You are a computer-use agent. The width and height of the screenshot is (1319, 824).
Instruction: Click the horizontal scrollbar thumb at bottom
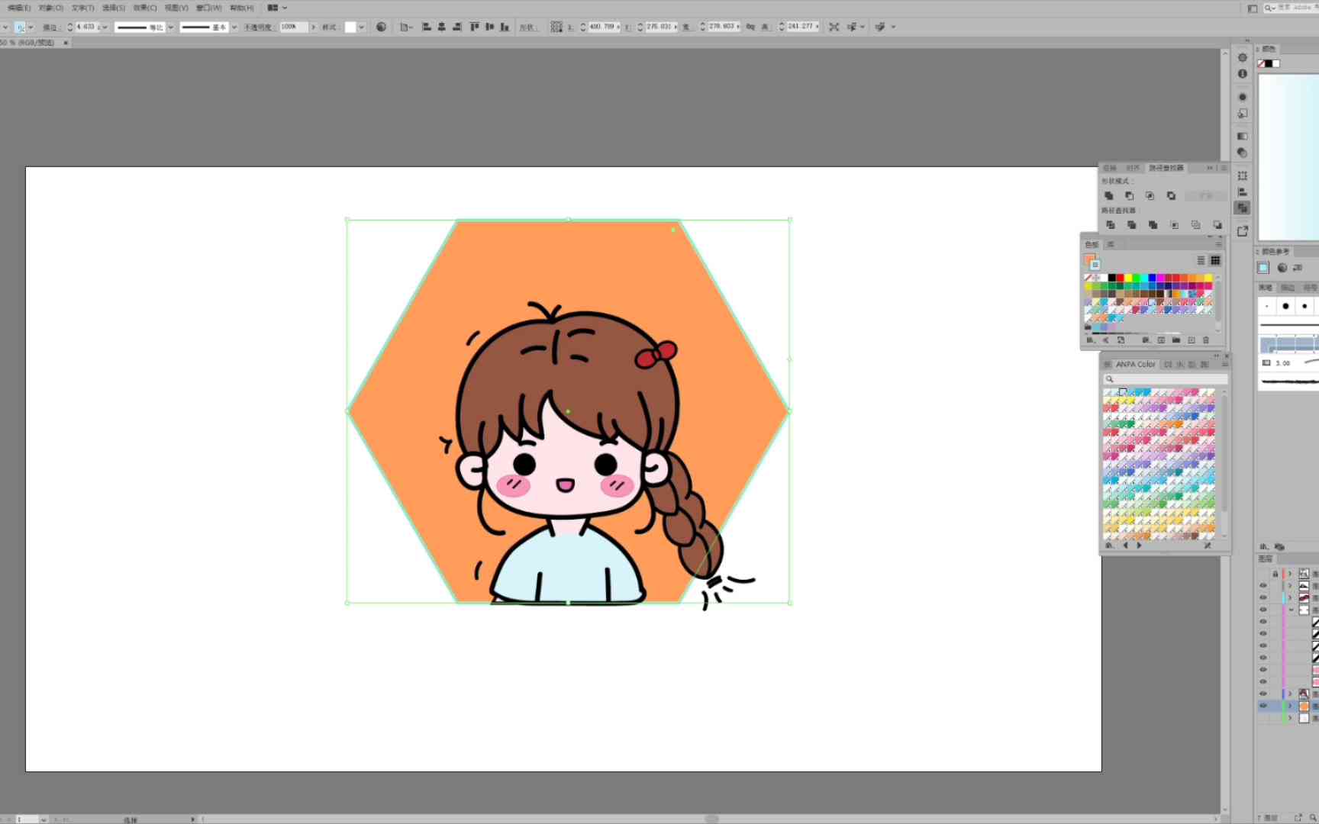[712, 819]
